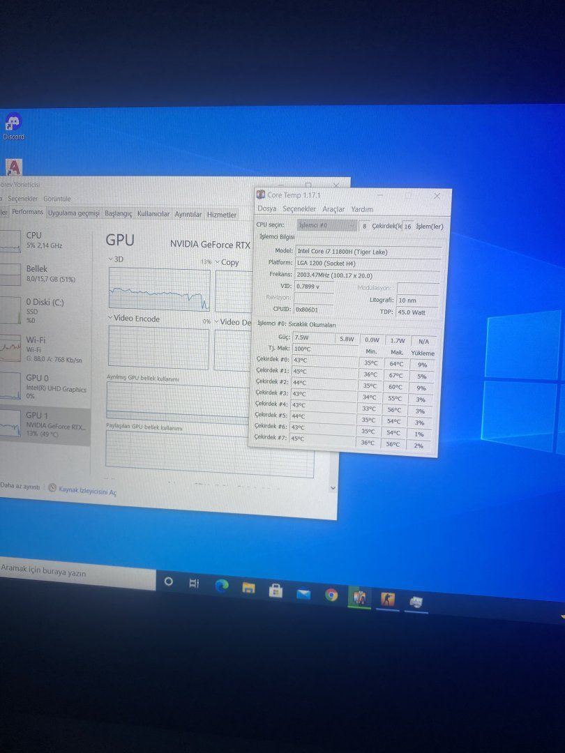Viewport: 565px width, 753px height.
Task: Click the Video Encode usage graph
Action: pyautogui.click(x=158, y=348)
